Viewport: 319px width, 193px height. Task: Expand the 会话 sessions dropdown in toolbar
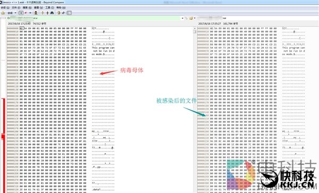15,13
